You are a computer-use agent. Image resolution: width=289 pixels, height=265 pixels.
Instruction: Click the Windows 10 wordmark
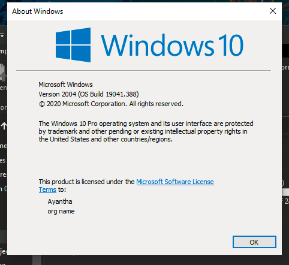point(172,46)
